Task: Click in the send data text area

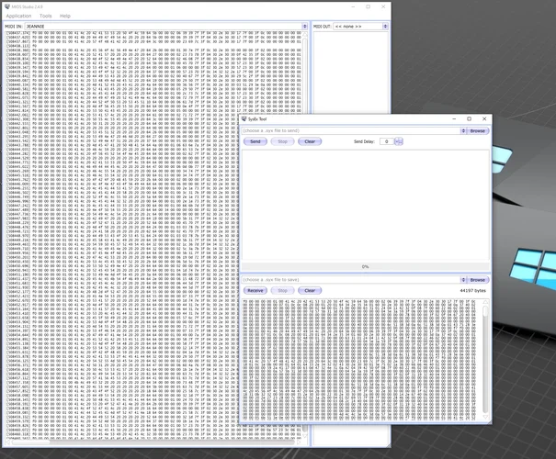Action: [365, 206]
